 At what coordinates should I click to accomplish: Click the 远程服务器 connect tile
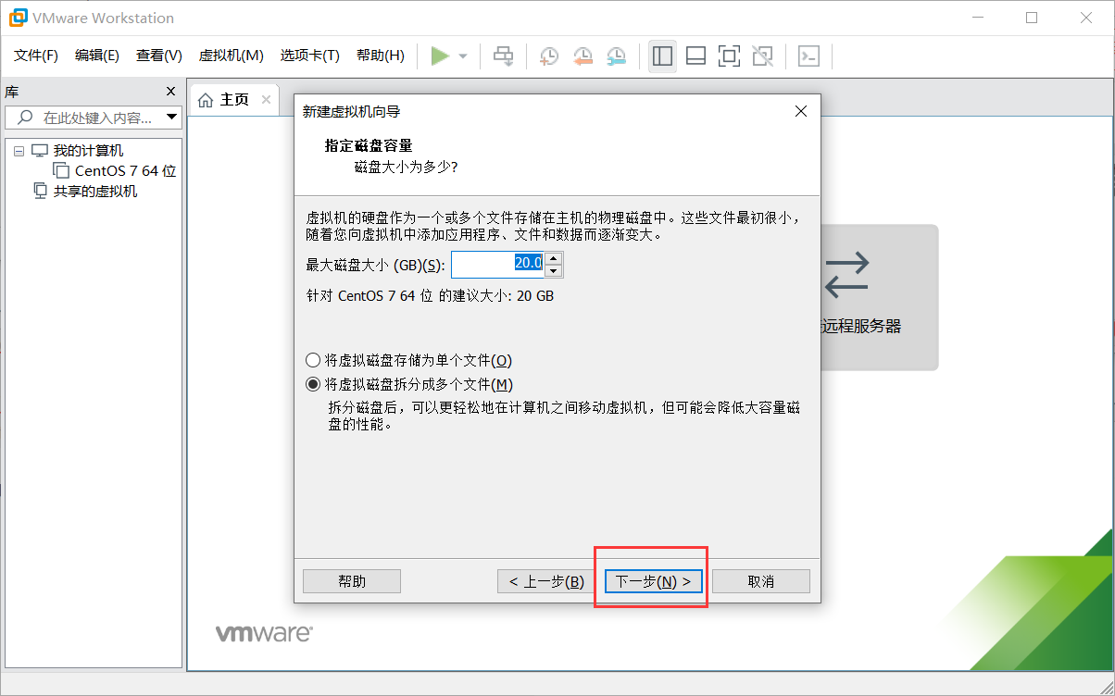[x=878, y=297]
